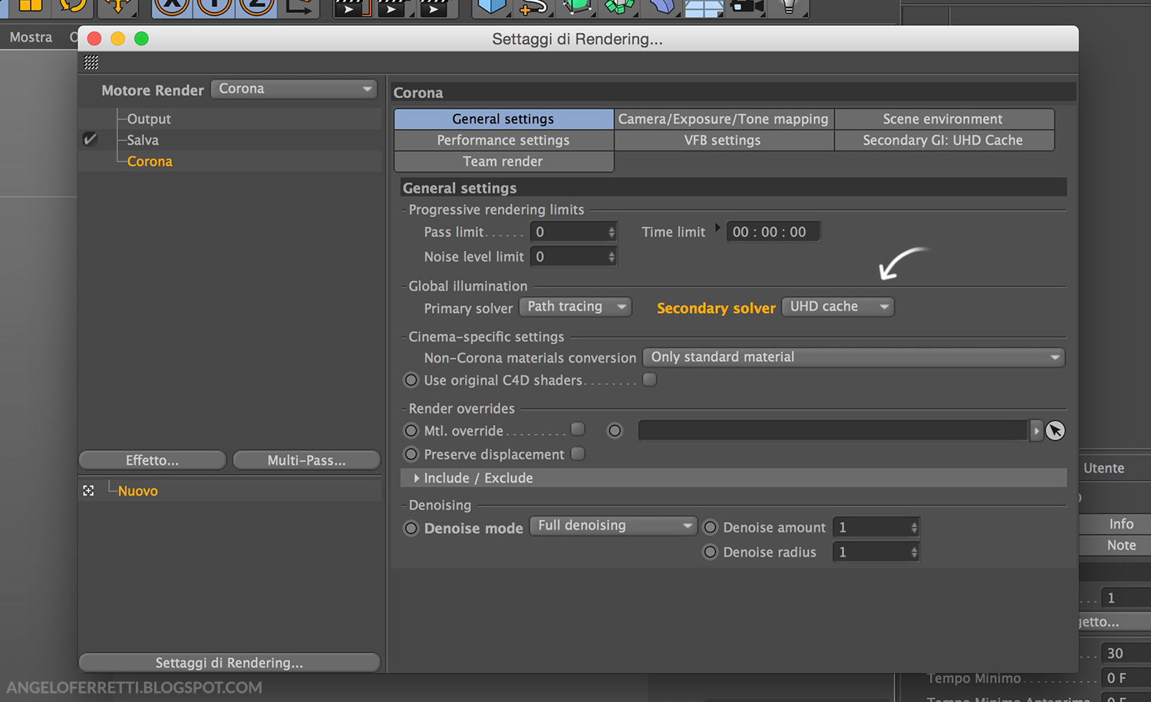Viewport: 1151px width, 702px height.
Task: Click the cube primitive icon in toolbar
Action: [x=491, y=7]
